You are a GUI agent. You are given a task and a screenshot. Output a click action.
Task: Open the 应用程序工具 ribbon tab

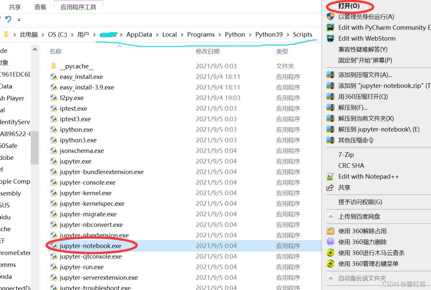78,7
